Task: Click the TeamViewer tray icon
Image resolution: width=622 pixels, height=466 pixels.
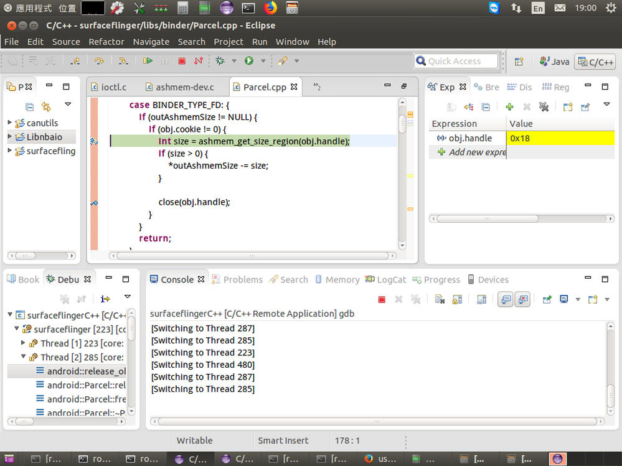Action: point(494,7)
